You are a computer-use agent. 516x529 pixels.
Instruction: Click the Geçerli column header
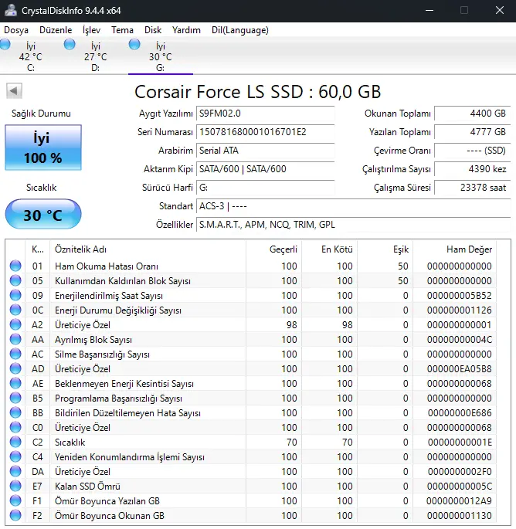273,249
